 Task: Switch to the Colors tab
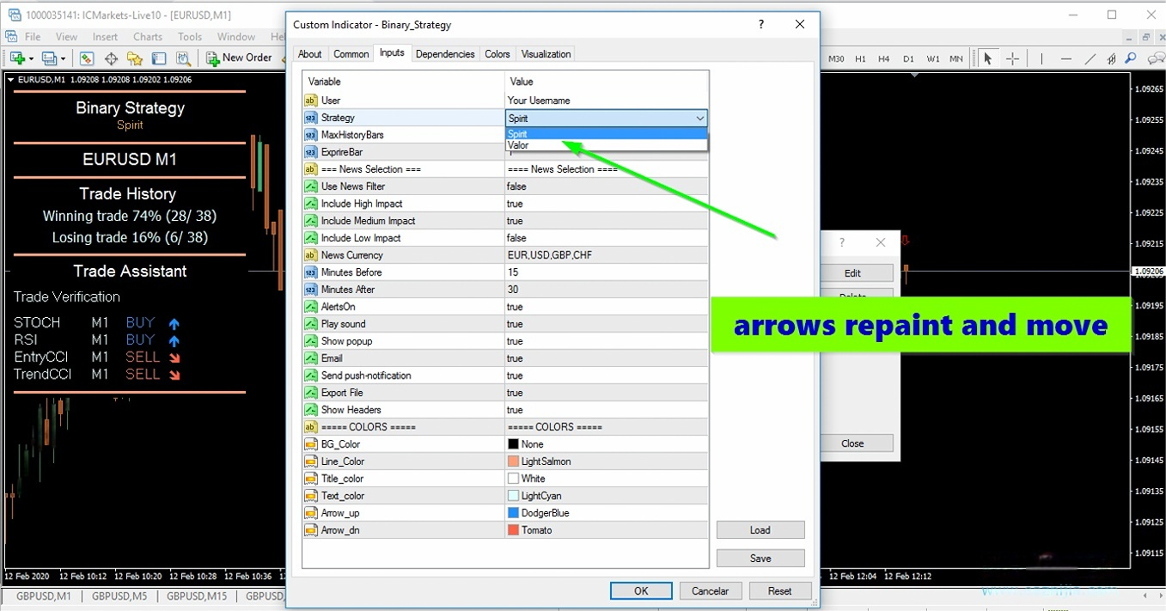[x=498, y=54]
